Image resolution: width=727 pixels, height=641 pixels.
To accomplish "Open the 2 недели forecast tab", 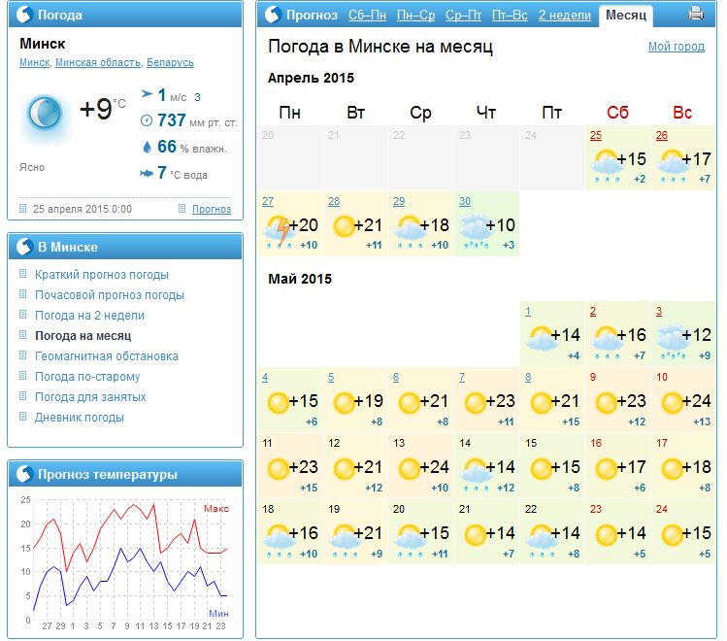I will click(x=564, y=16).
